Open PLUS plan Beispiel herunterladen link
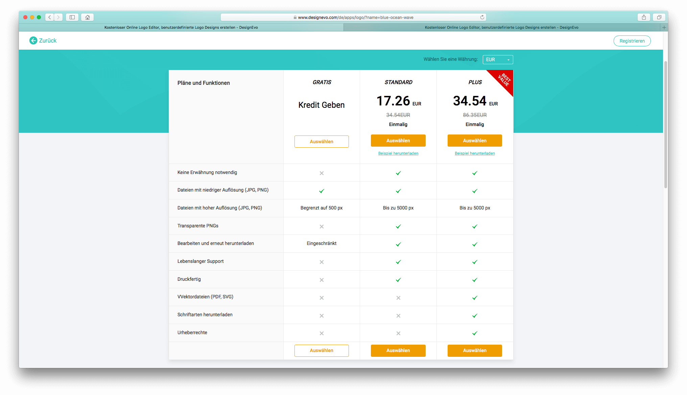 coord(474,153)
